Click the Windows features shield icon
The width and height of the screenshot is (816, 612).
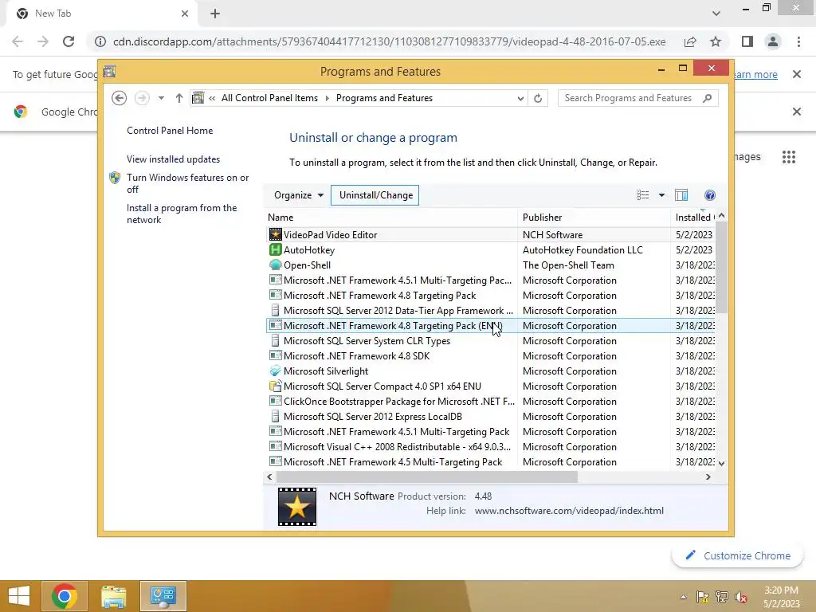(x=115, y=178)
